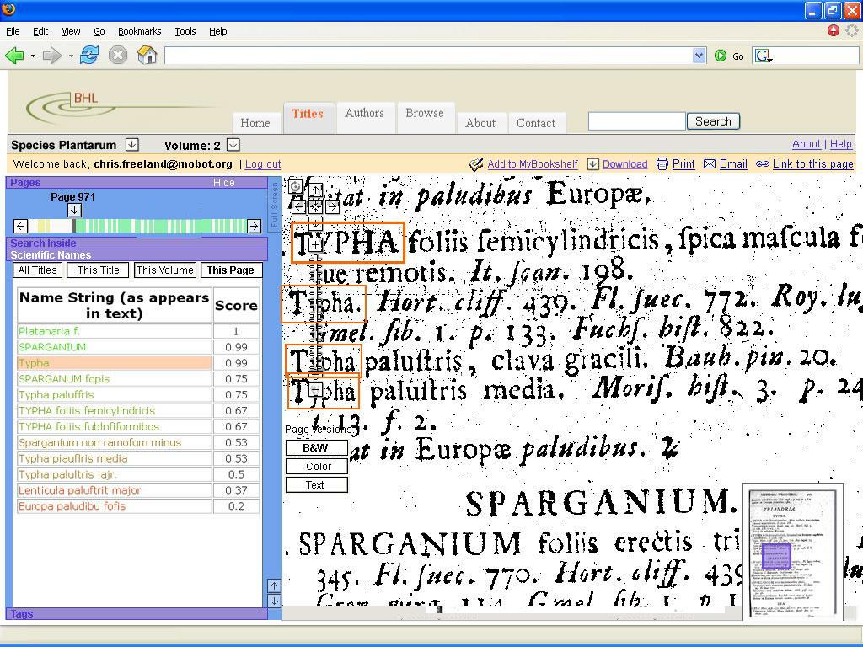Image resolution: width=863 pixels, height=647 pixels.
Task: Click the Add to MyBookshelf icon
Action: [x=476, y=164]
